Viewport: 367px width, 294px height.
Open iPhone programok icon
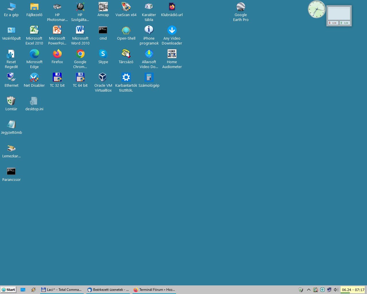coord(149,36)
